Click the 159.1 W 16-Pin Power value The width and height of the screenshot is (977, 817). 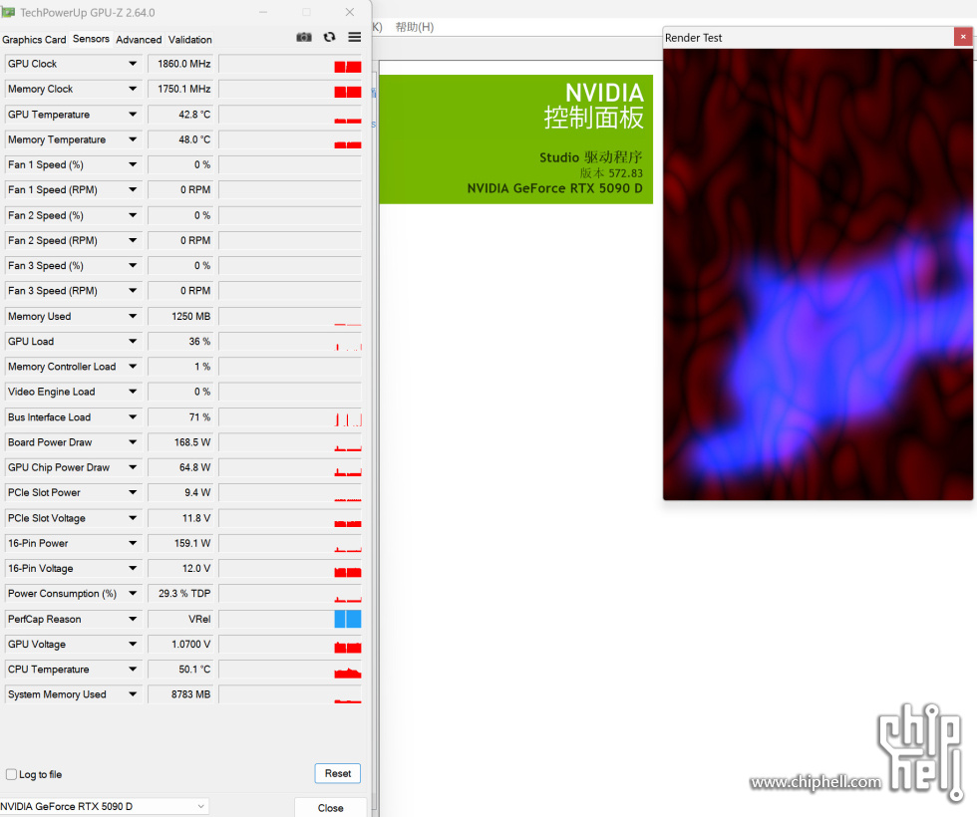click(180, 543)
